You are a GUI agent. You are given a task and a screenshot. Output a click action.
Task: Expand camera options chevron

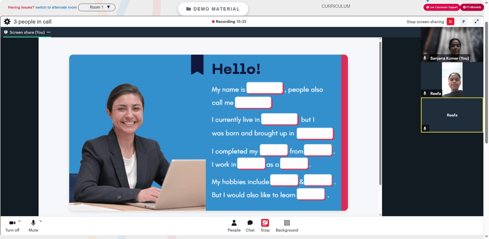20,221
